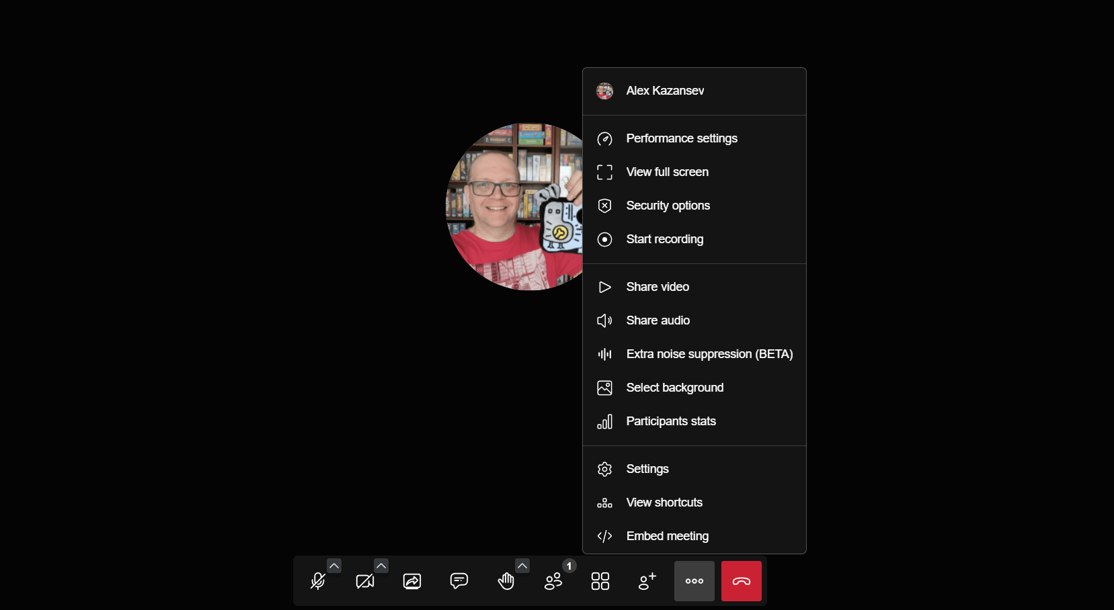1114x610 pixels.
Task: Expand audio settings chevron above microphone
Action: tap(334, 566)
